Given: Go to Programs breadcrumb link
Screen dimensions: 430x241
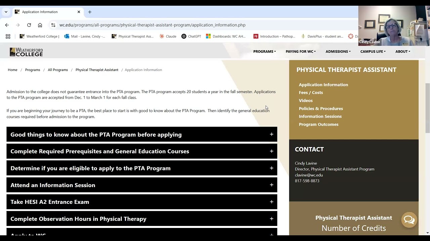Looking at the screenshot, I should 33,70.
